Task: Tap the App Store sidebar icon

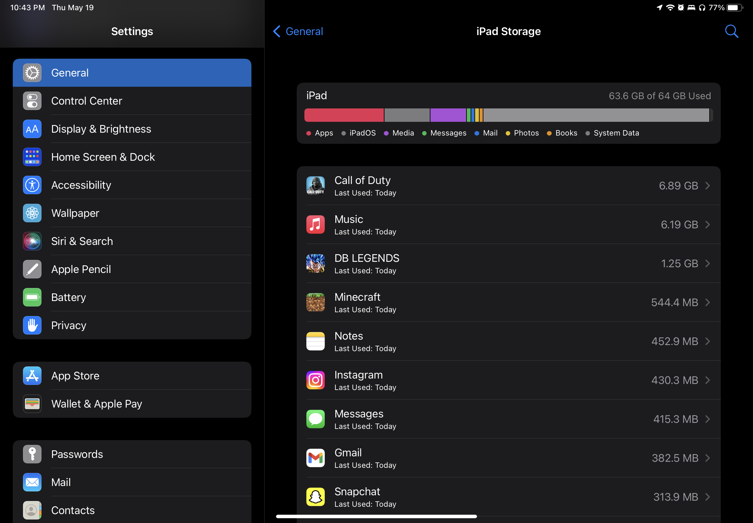Action: [x=32, y=376]
